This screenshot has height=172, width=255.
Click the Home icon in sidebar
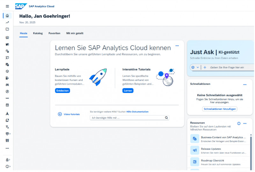click(7, 16)
